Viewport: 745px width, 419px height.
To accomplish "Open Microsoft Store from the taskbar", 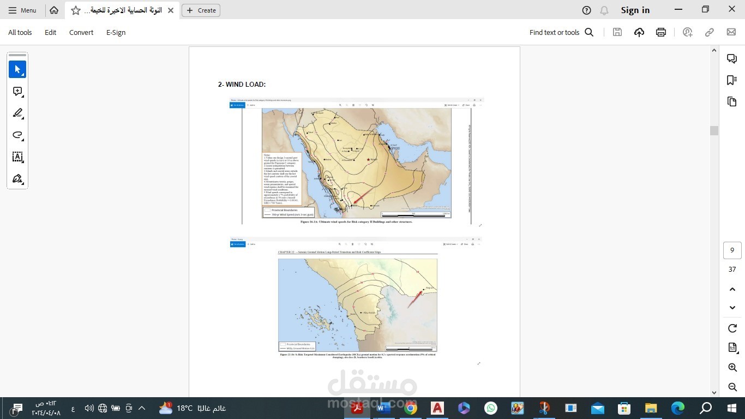I will (624, 408).
